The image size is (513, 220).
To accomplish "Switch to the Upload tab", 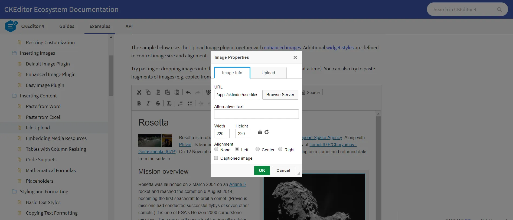I will click(268, 73).
